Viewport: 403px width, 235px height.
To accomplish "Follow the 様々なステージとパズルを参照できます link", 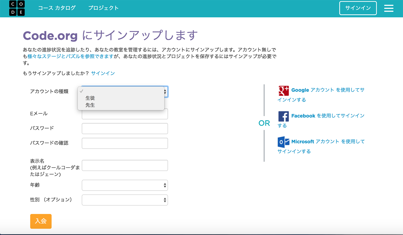I will tap(71, 56).
